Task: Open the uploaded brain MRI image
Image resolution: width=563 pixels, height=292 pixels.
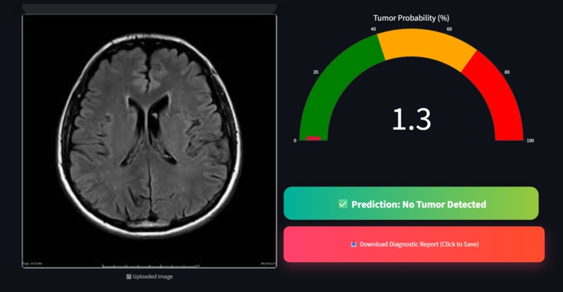Action: coord(149,141)
